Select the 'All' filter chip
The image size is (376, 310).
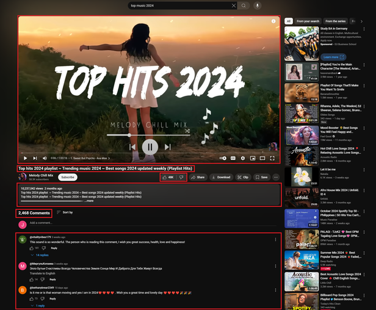(289, 21)
